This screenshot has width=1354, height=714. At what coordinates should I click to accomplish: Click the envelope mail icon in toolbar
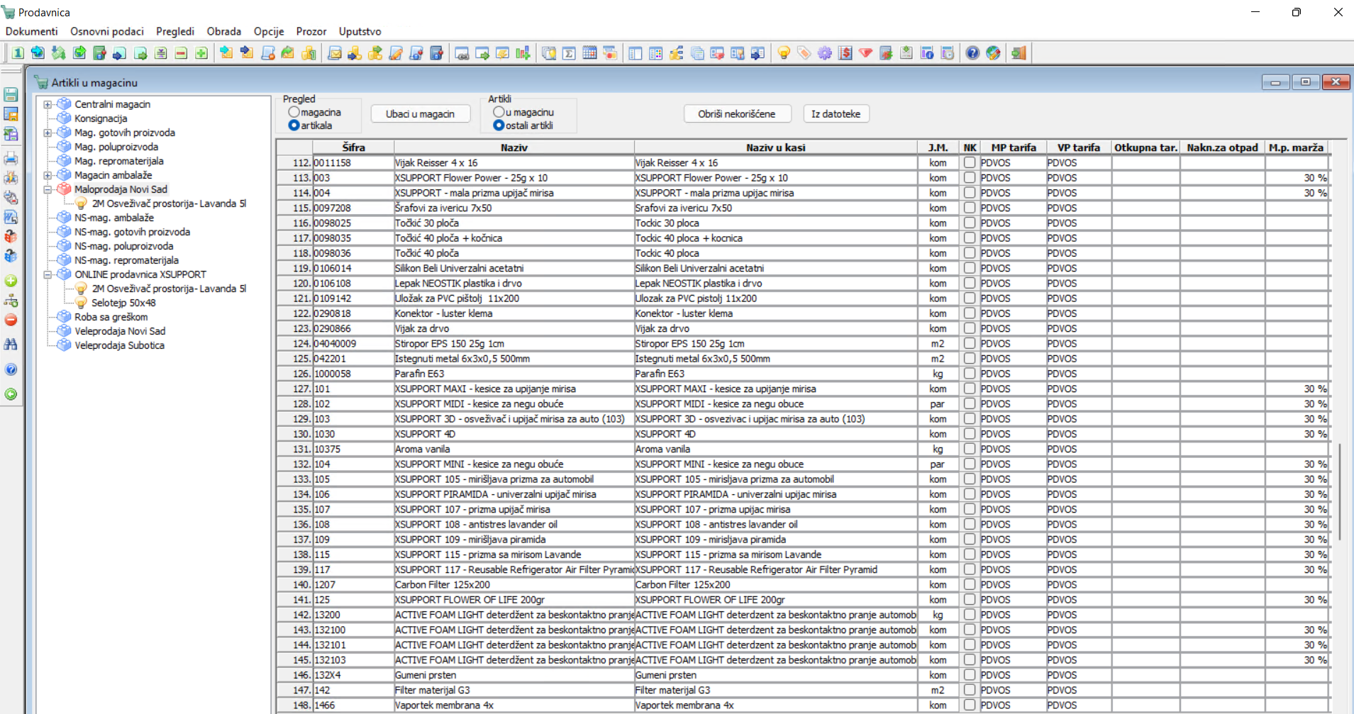(335, 53)
